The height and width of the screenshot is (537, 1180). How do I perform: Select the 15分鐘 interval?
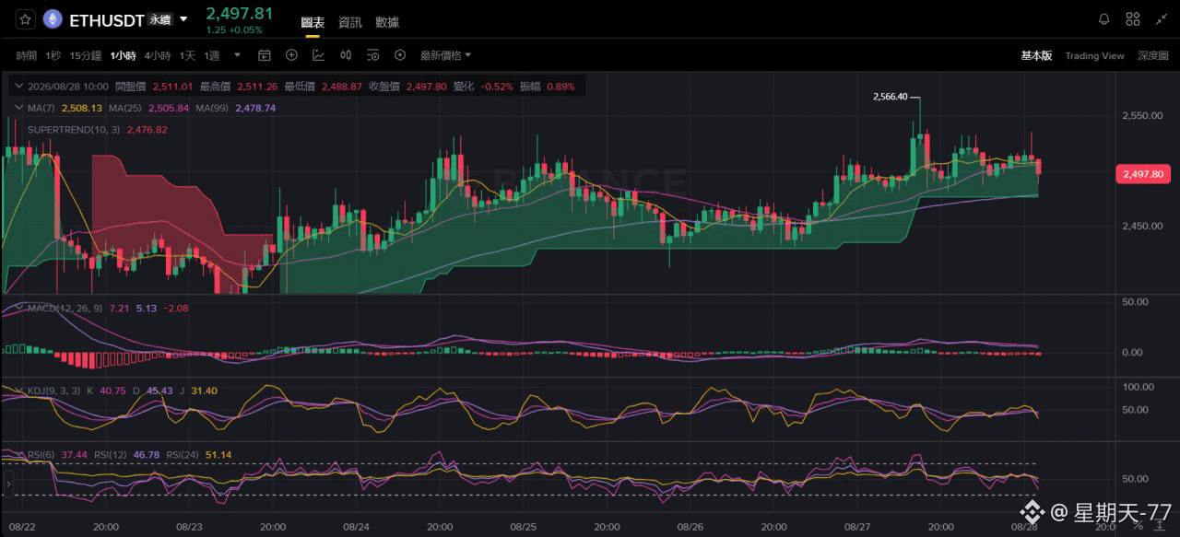(x=85, y=55)
